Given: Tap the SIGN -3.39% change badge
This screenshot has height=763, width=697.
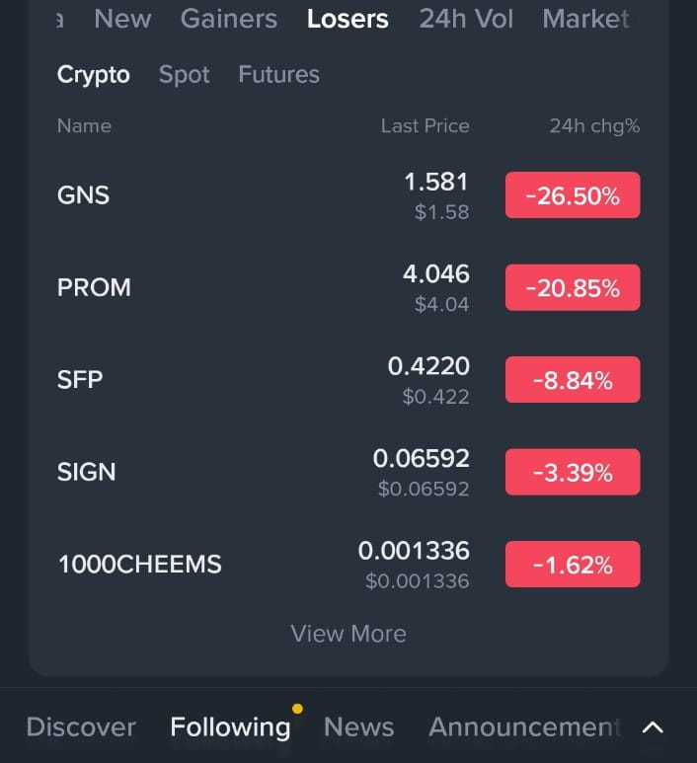Looking at the screenshot, I should (x=573, y=472).
